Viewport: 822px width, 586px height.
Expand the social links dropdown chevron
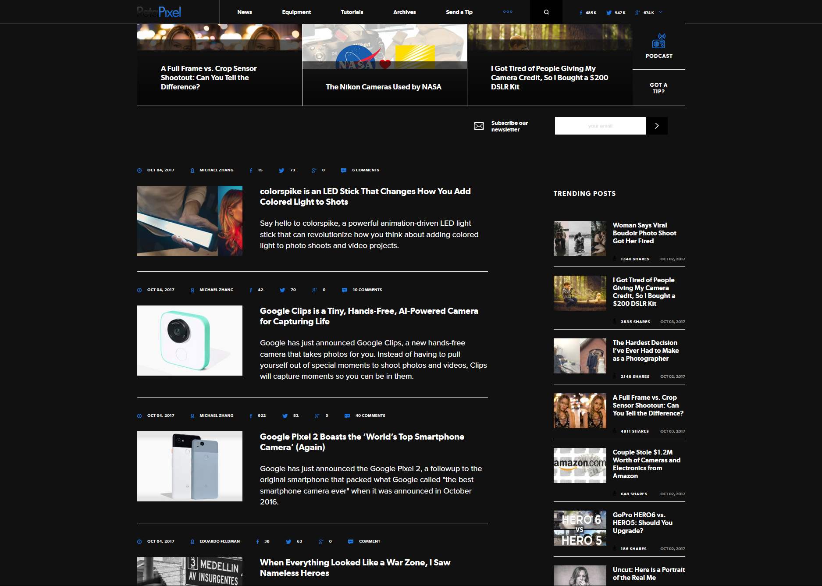661,12
